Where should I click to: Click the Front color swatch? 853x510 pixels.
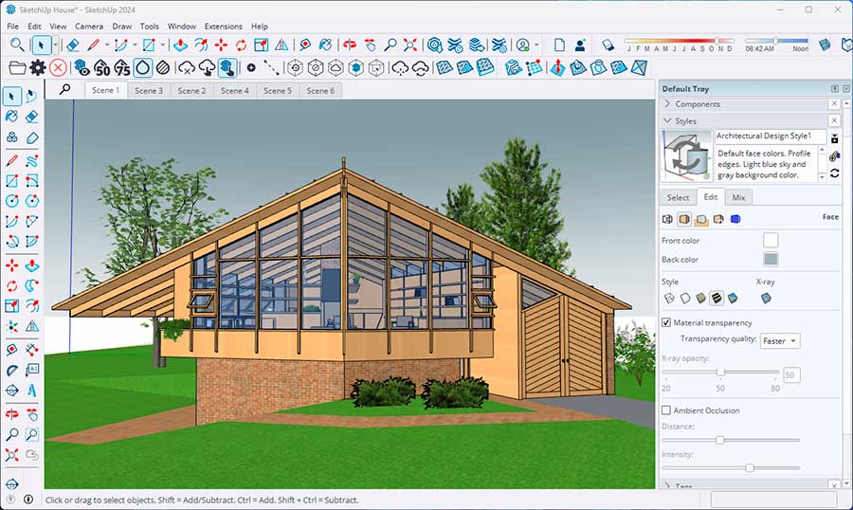771,241
